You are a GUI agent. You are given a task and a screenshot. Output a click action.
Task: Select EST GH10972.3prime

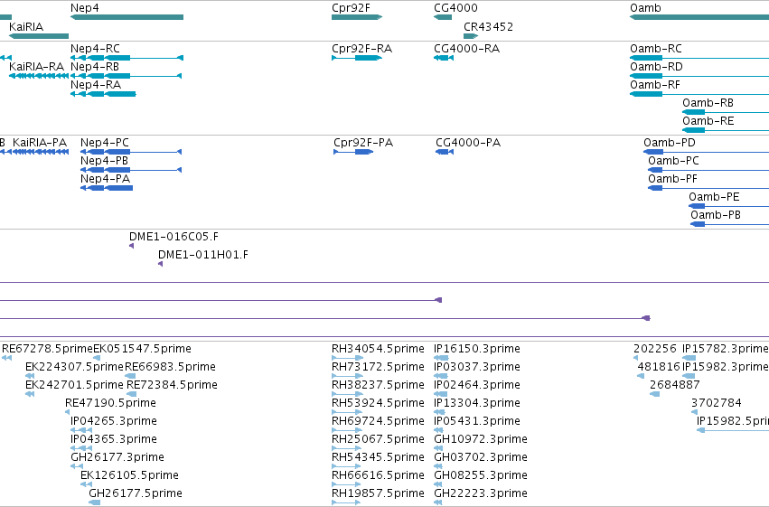[x=438, y=448]
